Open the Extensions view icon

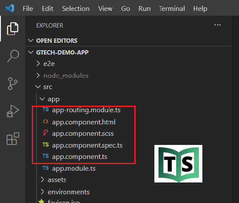pos(13,139)
